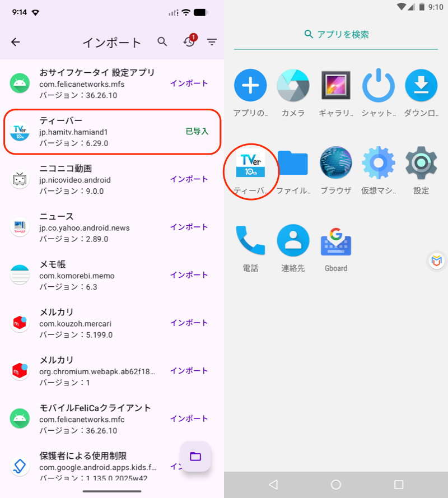
Task: Tap Android home circle navigation button
Action: (335, 485)
